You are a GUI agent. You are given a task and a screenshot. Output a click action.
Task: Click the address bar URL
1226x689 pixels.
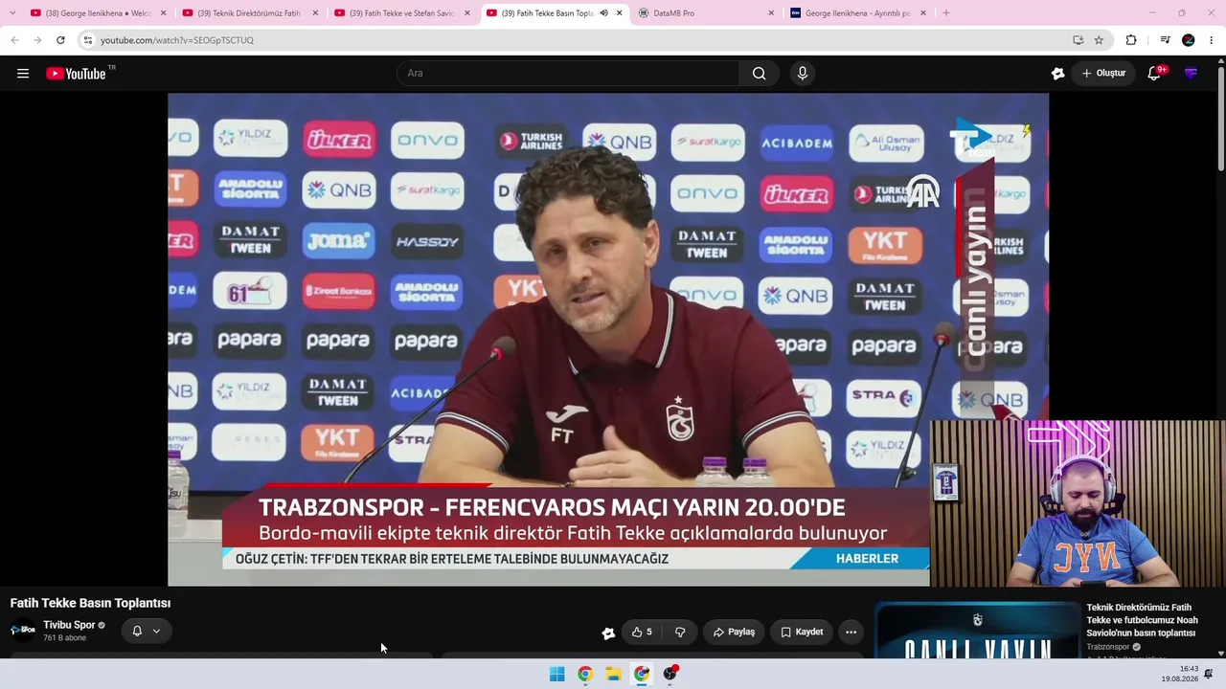point(177,40)
